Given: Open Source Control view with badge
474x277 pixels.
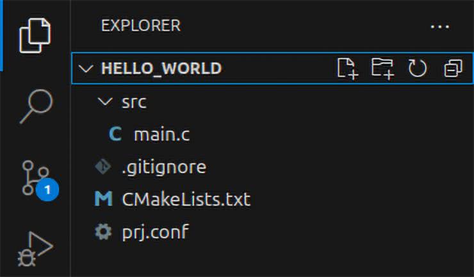Looking at the screenshot, I should click(35, 178).
